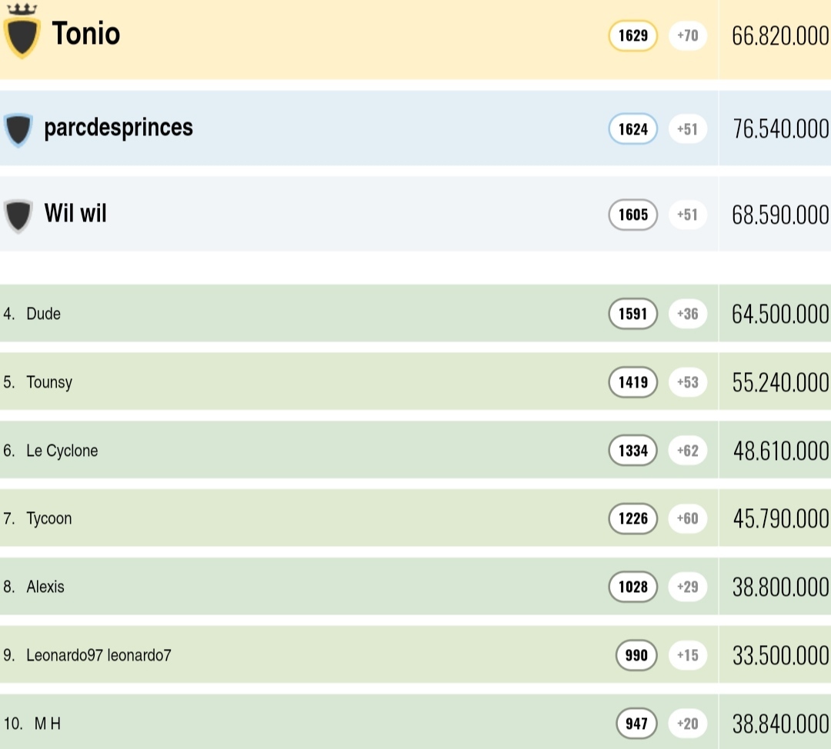Click Tonio's +70 points change pill

point(687,35)
